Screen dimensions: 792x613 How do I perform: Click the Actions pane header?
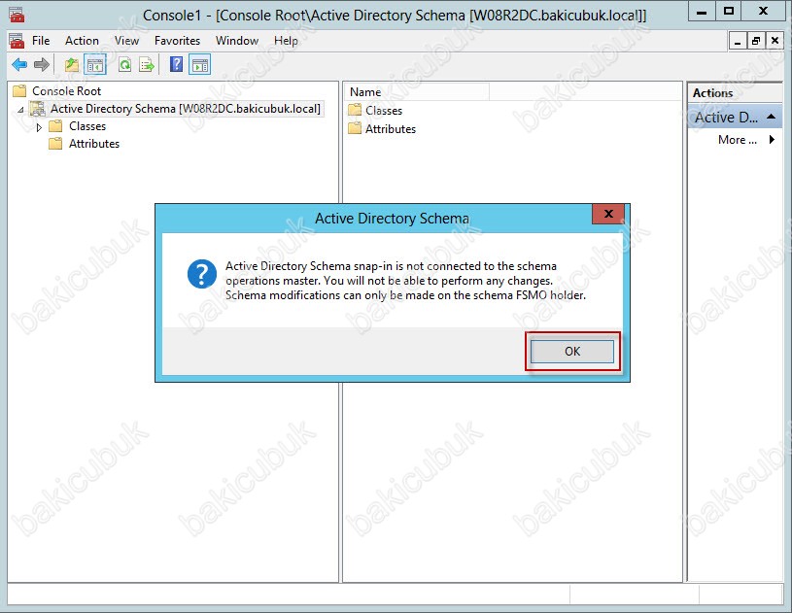(x=735, y=93)
